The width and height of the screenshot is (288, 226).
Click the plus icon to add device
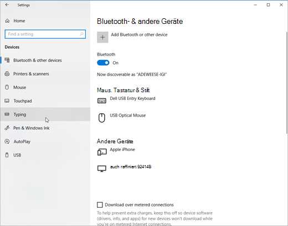tap(102, 37)
